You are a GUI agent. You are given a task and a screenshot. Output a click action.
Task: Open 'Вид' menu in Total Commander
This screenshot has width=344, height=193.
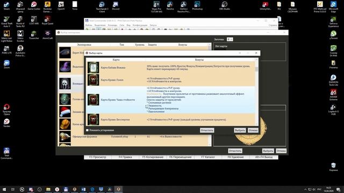click(128, 25)
